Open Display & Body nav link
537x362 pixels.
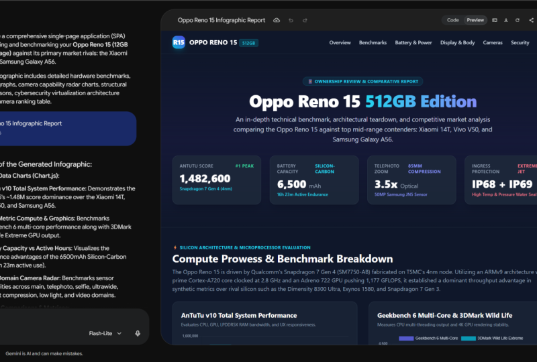click(457, 42)
